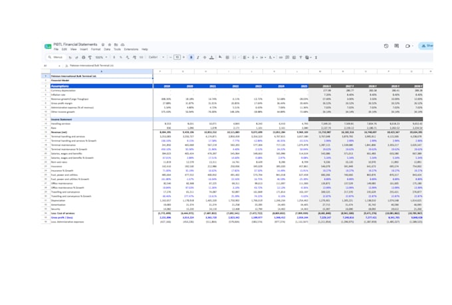The image size is (452, 305).
Task: Select the 'Depreciation' row label
Action: pos(58,201)
